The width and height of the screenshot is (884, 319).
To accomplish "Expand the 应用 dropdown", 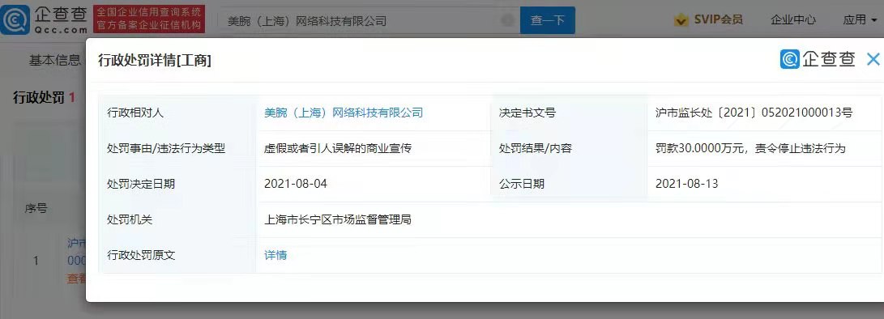I will tap(860, 20).
